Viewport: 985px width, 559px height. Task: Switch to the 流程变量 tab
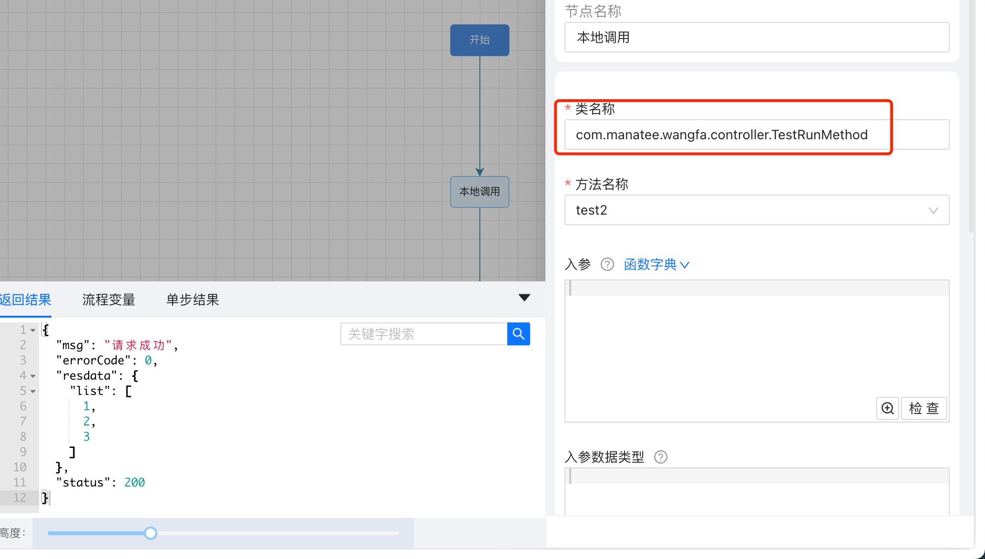[109, 300]
